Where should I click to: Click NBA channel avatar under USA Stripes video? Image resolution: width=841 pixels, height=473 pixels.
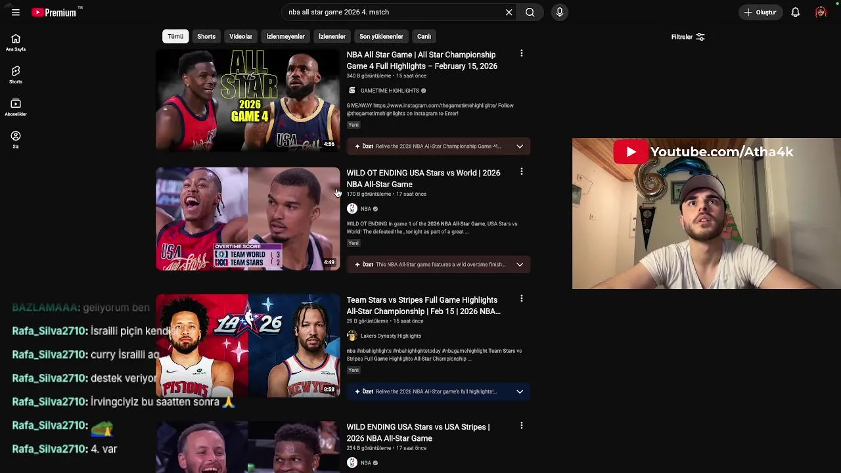[x=352, y=462]
